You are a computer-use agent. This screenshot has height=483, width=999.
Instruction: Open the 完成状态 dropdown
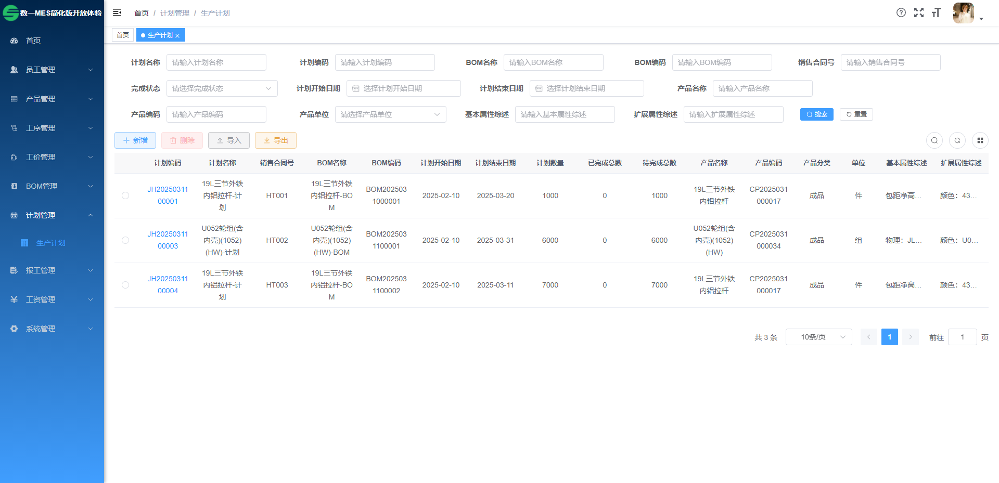tap(222, 88)
